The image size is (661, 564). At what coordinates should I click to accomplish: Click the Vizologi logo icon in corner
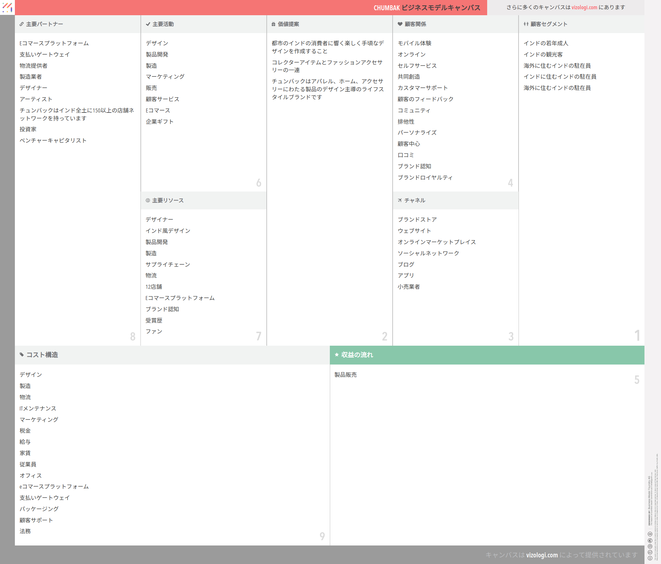7,7
